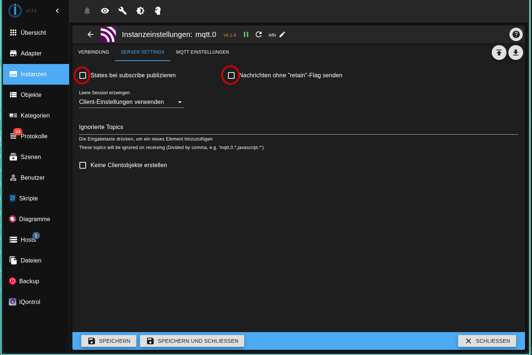Image resolution: width=532 pixels, height=355 pixels.
Task: Click the download configuration icon button
Action: 515,53
